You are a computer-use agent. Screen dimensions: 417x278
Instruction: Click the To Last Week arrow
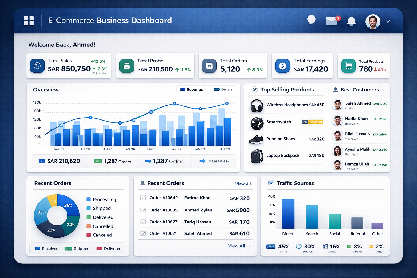pyautogui.click(x=202, y=161)
